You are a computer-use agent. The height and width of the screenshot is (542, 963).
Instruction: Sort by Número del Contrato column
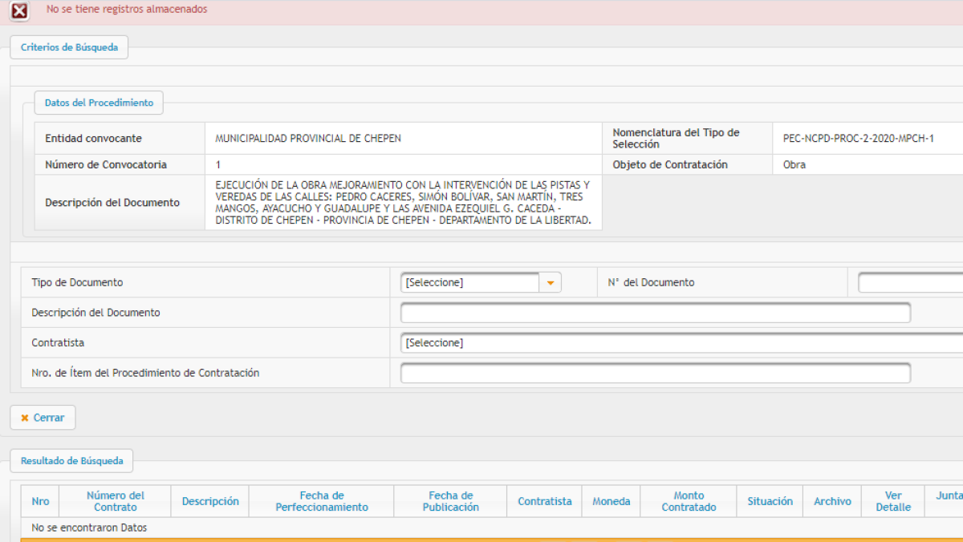[116, 501]
